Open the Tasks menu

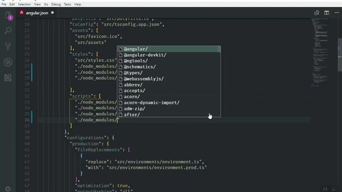[67, 4]
